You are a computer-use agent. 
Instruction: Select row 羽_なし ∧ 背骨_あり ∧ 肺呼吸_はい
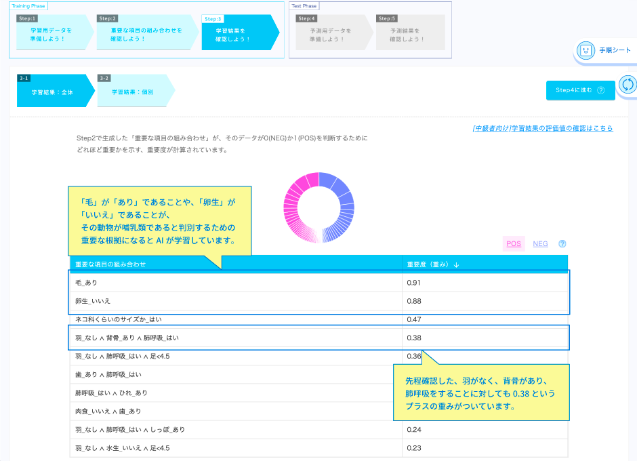coord(318,338)
